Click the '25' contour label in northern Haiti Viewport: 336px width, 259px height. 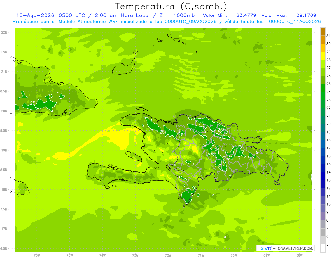162,132
